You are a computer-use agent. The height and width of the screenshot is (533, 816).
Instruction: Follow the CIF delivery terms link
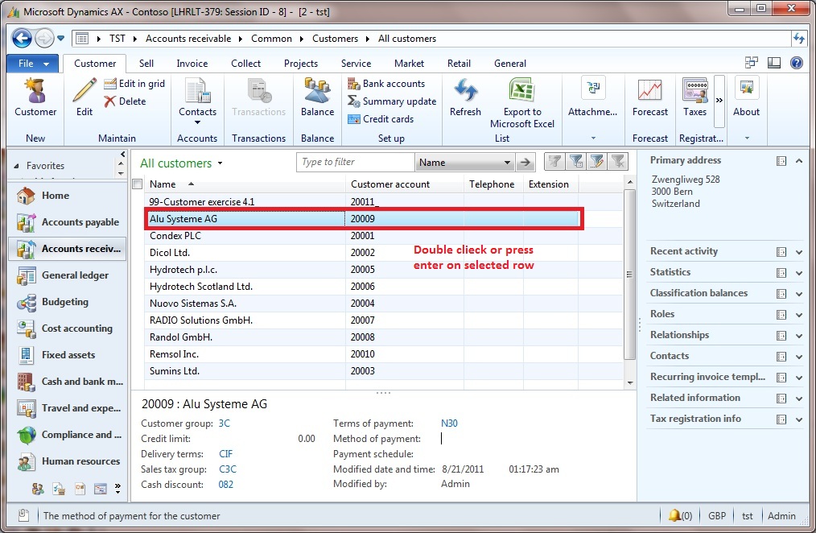coord(226,454)
